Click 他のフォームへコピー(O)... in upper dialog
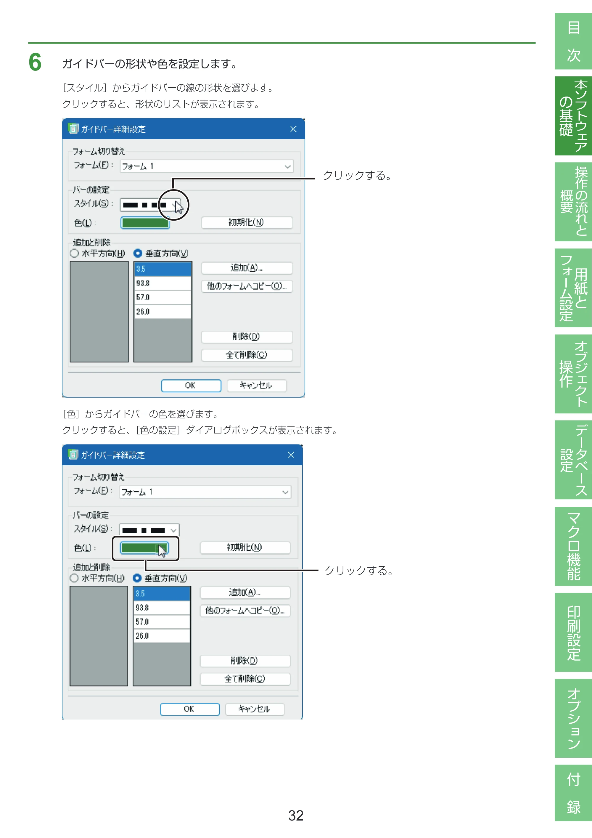 pyautogui.click(x=247, y=286)
